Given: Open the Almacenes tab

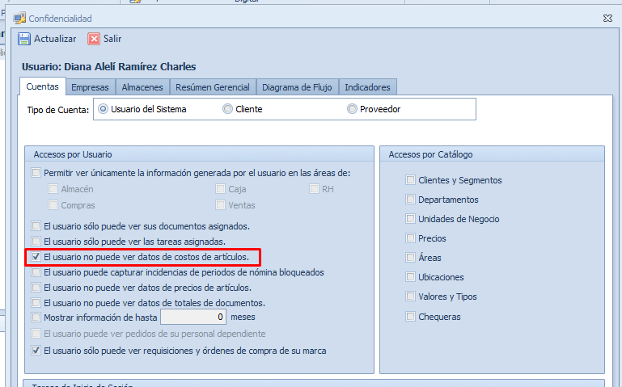Looking at the screenshot, I should (142, 87).
